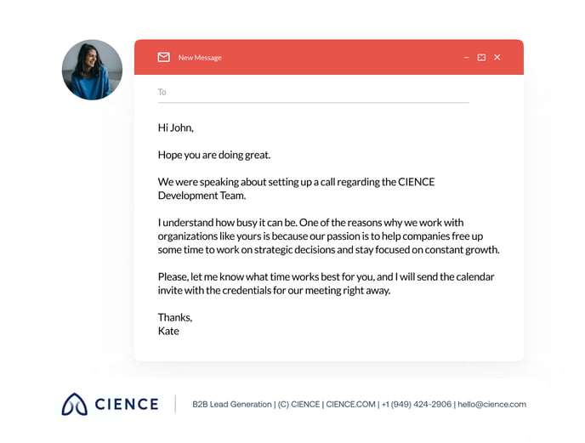Viewport: 585px width, 443px height.
Task: Click the 'Please, let me know' paragraph
Action: (x=326, y=283)
